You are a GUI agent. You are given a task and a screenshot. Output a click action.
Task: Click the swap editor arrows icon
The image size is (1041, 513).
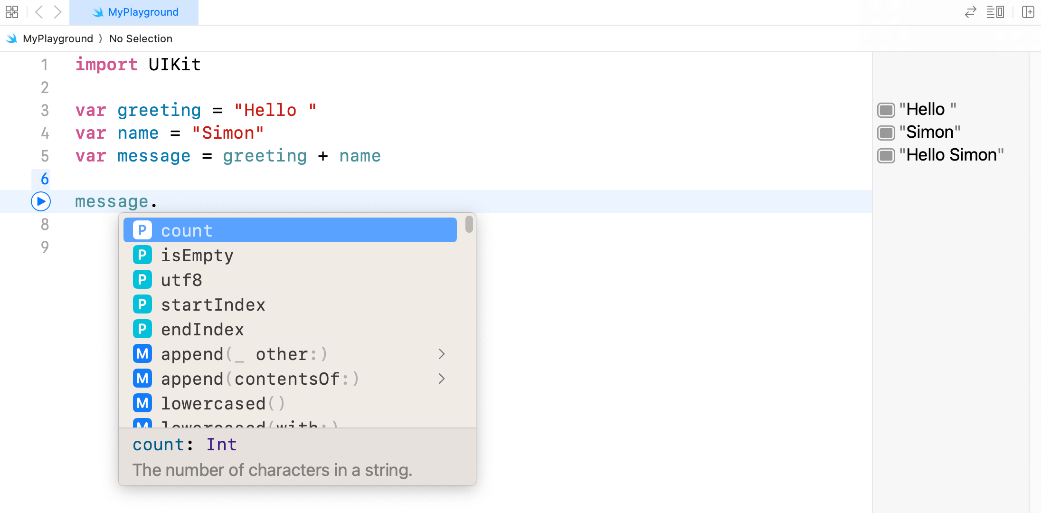tap(970, 12)
